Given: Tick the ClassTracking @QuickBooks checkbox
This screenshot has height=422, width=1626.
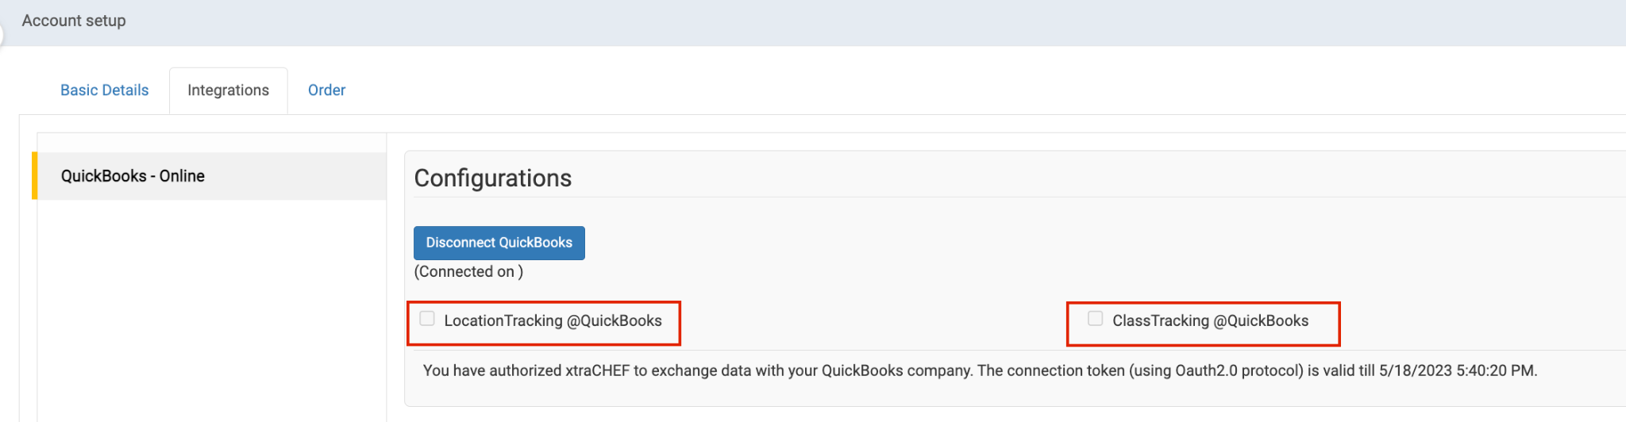Looking at the screenshot, I should (1095, 319).
